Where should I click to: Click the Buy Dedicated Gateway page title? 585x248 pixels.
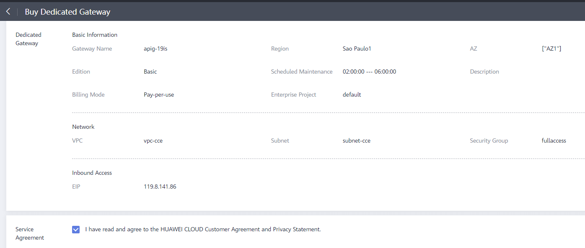[67, 12]
